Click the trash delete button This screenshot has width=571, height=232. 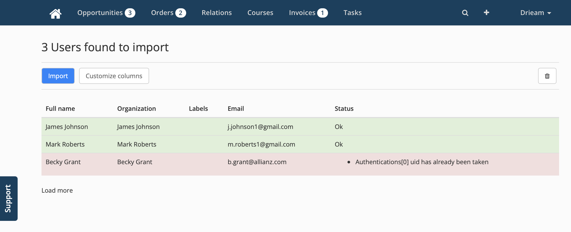[x=547, y=76]
